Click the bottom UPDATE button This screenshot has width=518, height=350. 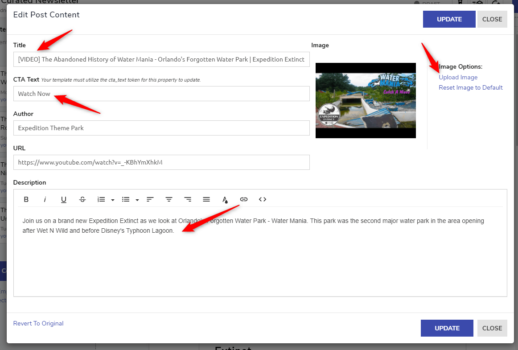[447, 328]
